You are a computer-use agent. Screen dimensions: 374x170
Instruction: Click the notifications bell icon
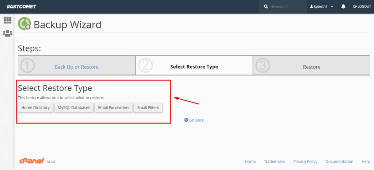(x=343, y=7)
